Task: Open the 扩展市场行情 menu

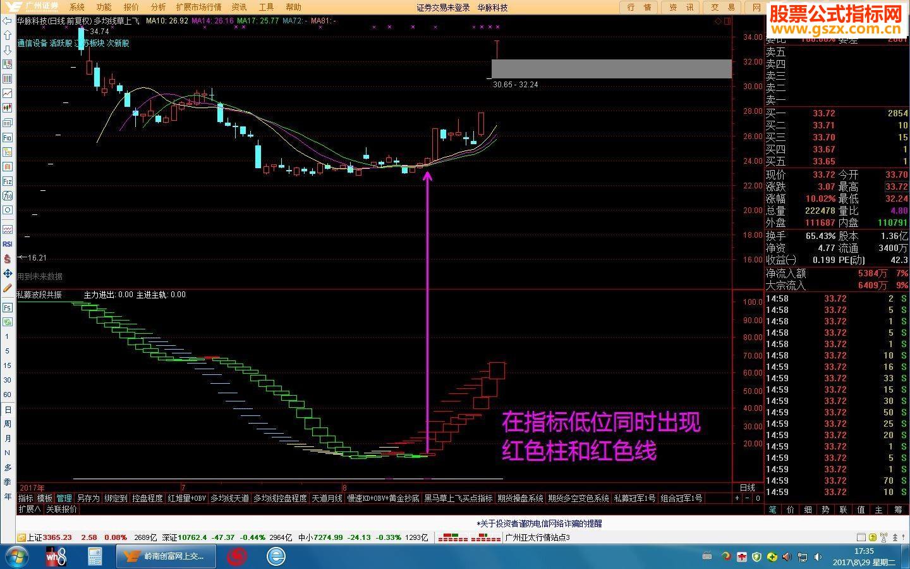Action: (198, 7)
